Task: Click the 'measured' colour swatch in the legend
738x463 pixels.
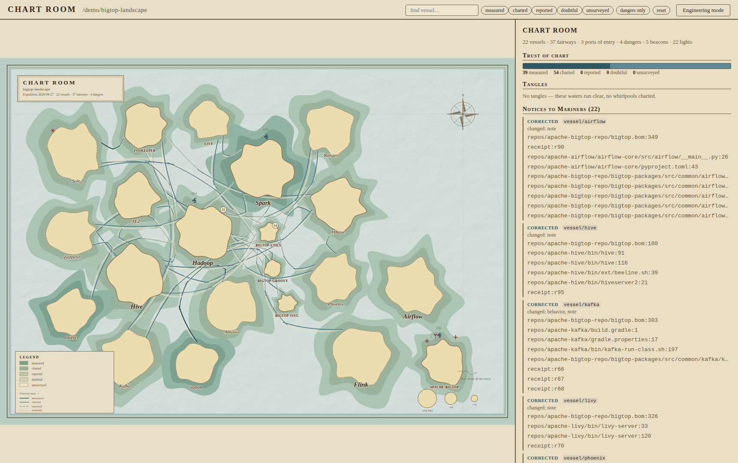Action: (x=24, y=363)
